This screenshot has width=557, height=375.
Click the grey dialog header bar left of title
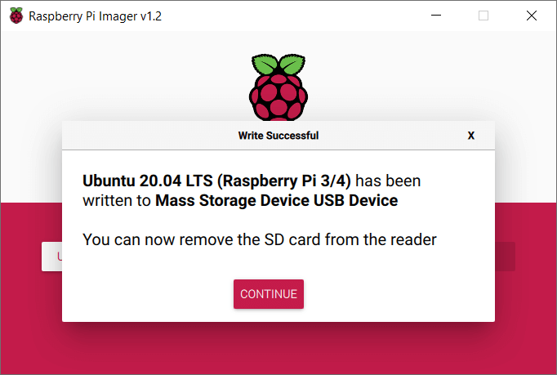(149, 136)
